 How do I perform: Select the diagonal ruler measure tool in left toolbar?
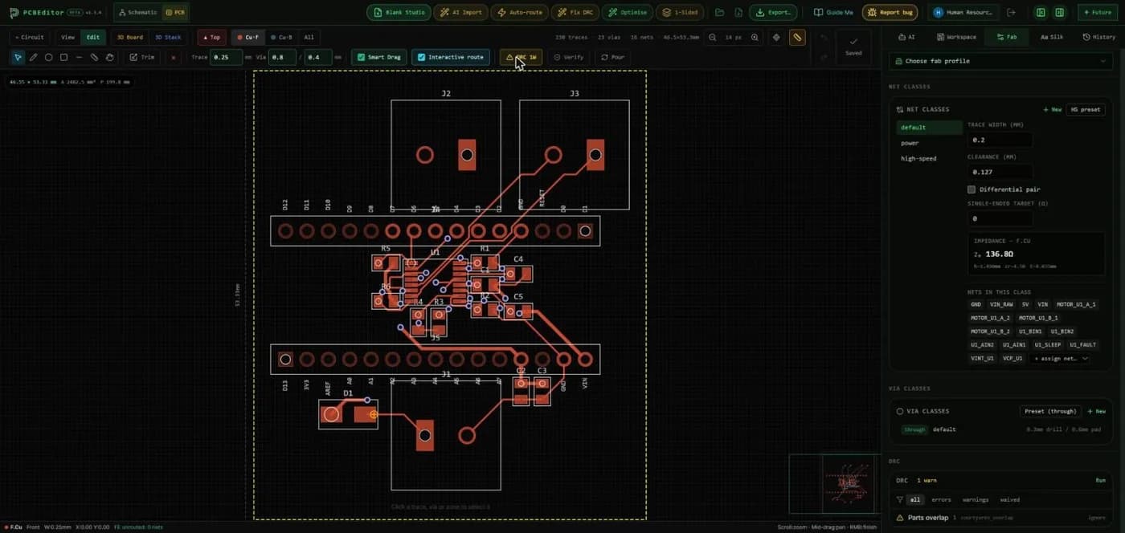[x=94, y=57]
